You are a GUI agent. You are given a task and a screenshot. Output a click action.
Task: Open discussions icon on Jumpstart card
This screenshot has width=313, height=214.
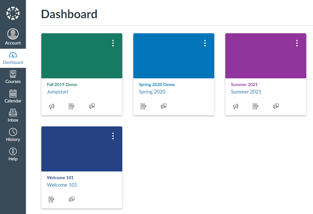(x=92, y=106)
